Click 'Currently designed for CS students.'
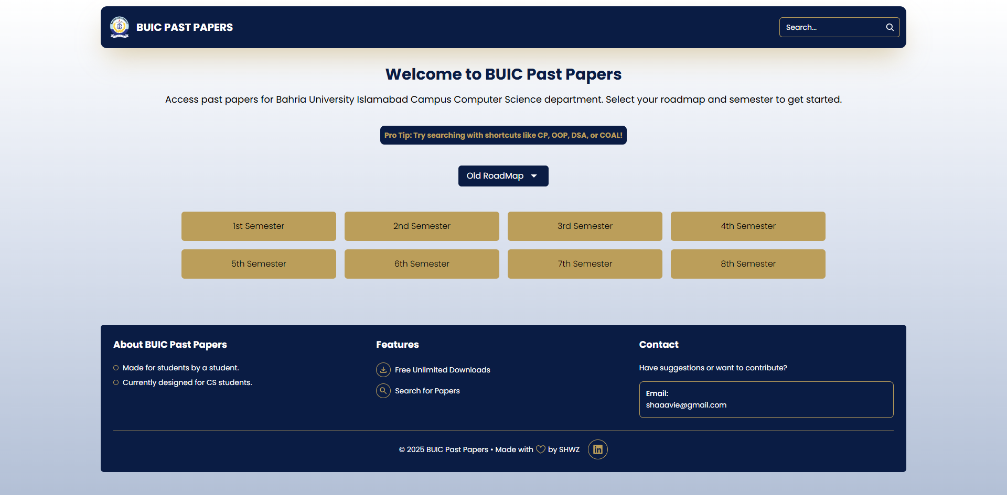 click(187, 382)
